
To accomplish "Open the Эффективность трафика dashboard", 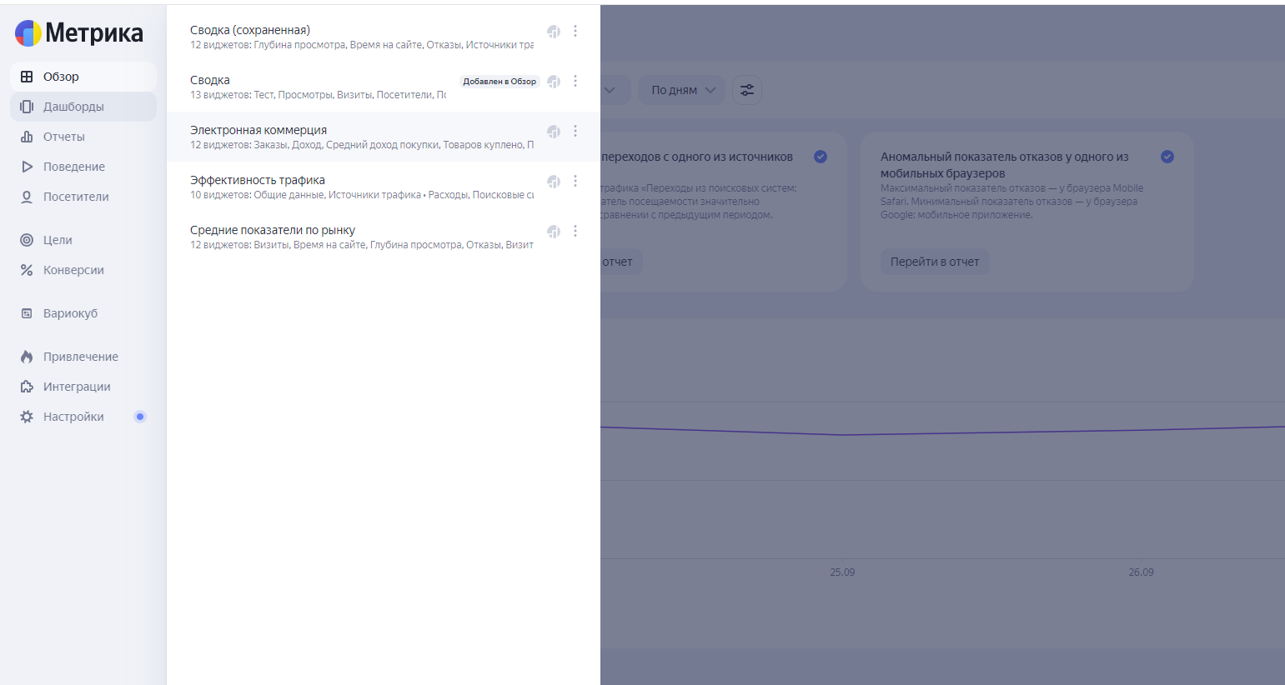I will (258, 180).
